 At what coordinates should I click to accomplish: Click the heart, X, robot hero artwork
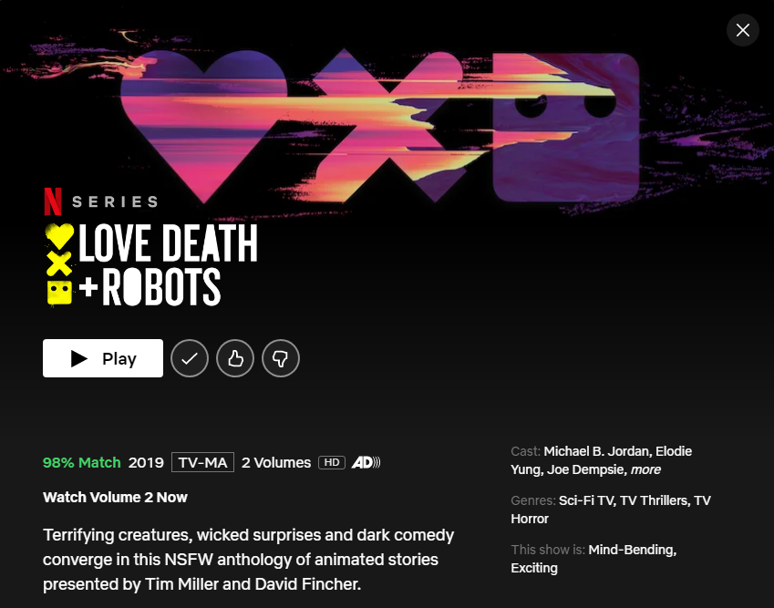(x=380, y=128)
